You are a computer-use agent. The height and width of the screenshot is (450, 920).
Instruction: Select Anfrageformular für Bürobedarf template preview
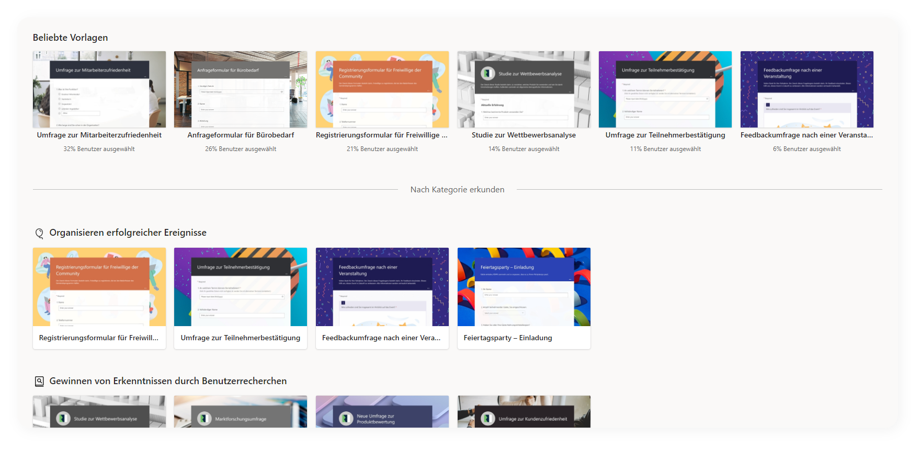pyautogui.click(x=241, y=89)
